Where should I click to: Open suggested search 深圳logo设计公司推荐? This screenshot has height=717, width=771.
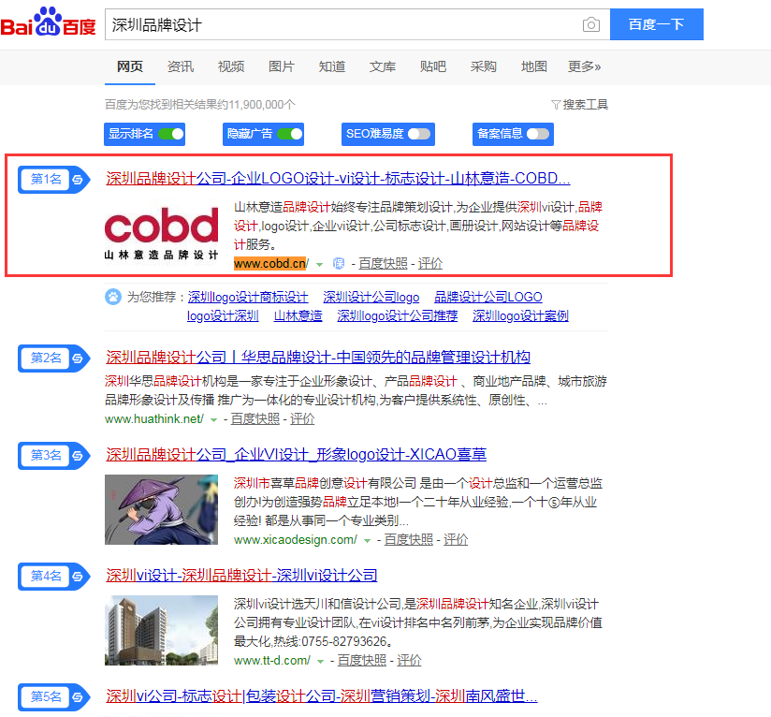click(398, 315)
